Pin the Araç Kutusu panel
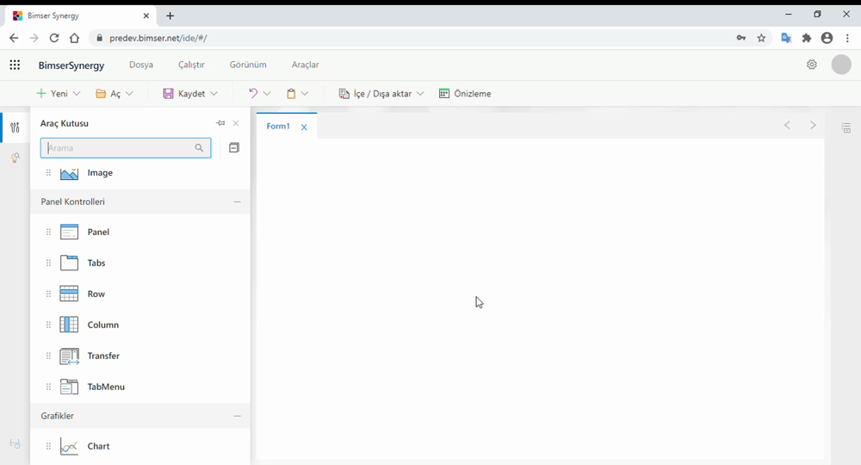Screen dimensions: 861x465 (220, 123)
